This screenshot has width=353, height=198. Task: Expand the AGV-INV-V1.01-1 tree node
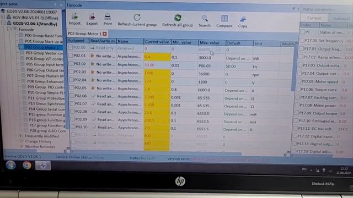tap(3, 17)
